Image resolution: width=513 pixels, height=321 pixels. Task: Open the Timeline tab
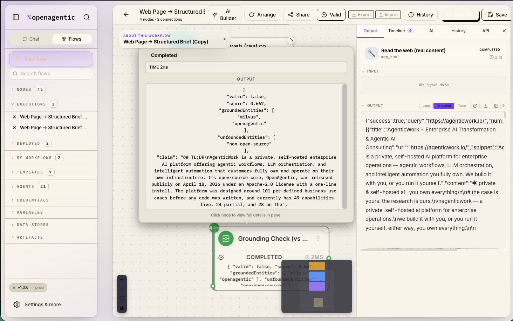tap(401, 31)
